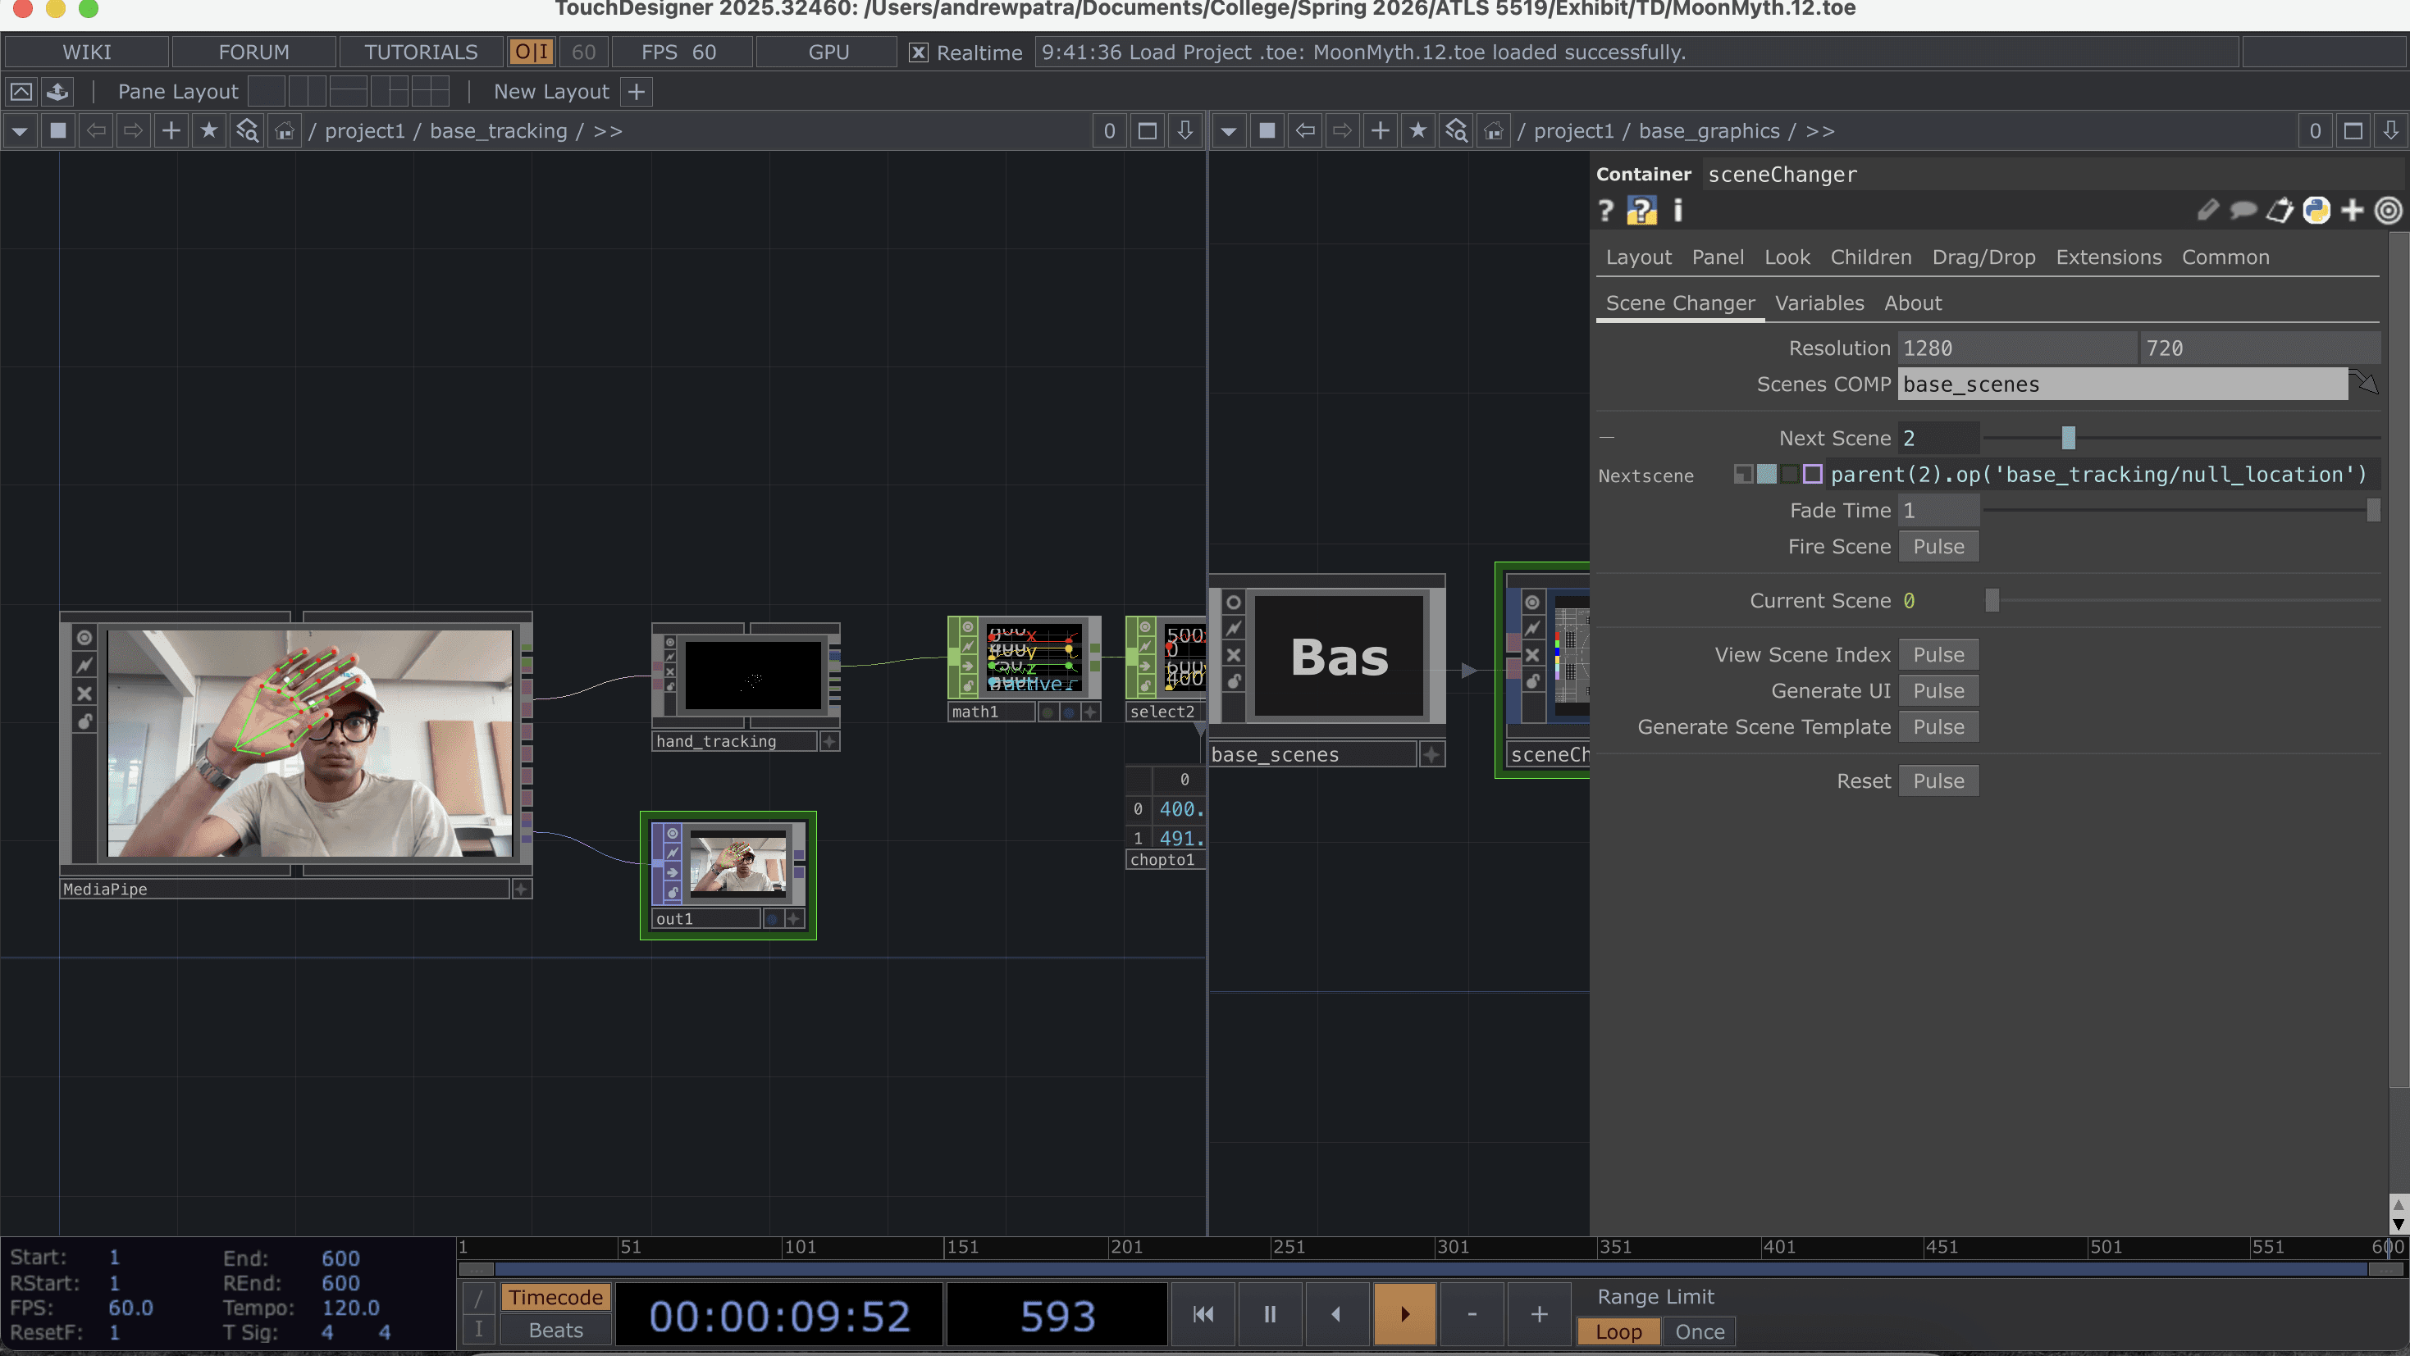Open the Variables tab
This screenshot has width=2410, height=1356.
pyautogui.click(x=1819, y=303)
